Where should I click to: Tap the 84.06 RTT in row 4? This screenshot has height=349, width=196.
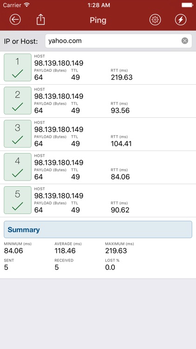coord(120,177)
